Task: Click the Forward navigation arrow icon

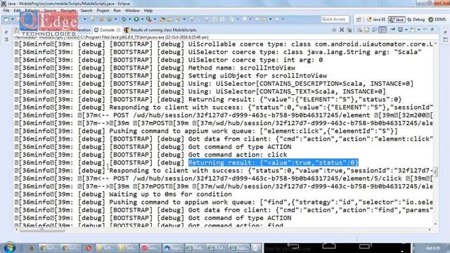Action: point(277,19)
